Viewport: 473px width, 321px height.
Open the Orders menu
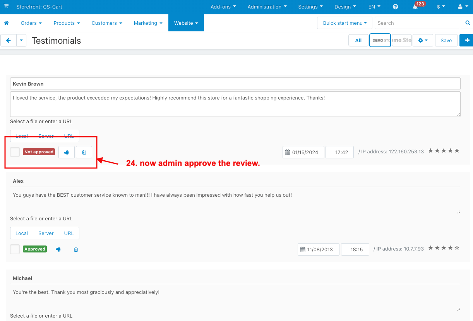[x=31, y=23]
